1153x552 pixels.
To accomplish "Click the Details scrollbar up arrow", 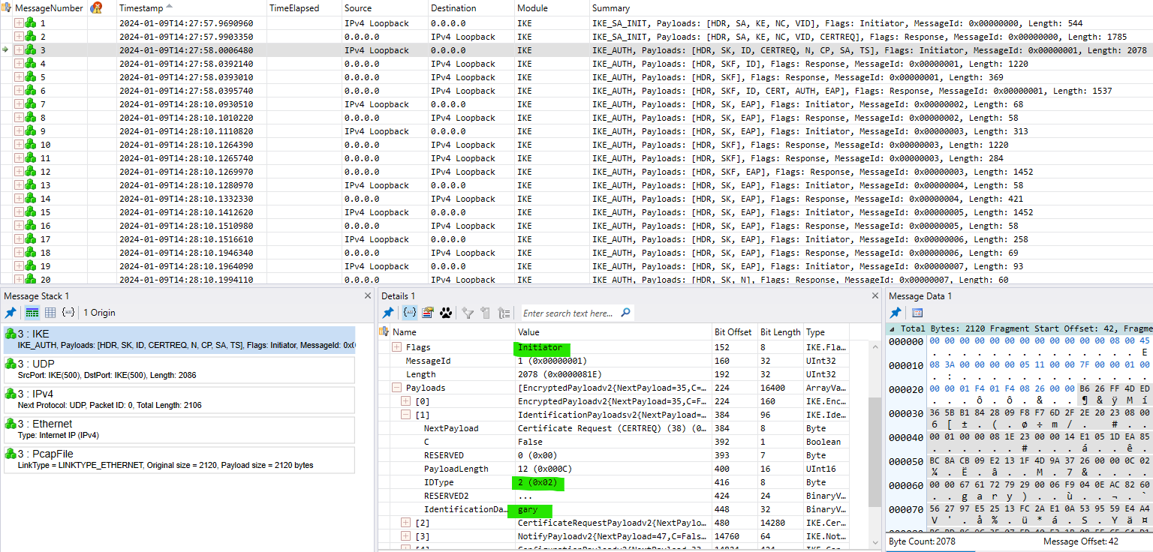I will [x=874, y=346].
